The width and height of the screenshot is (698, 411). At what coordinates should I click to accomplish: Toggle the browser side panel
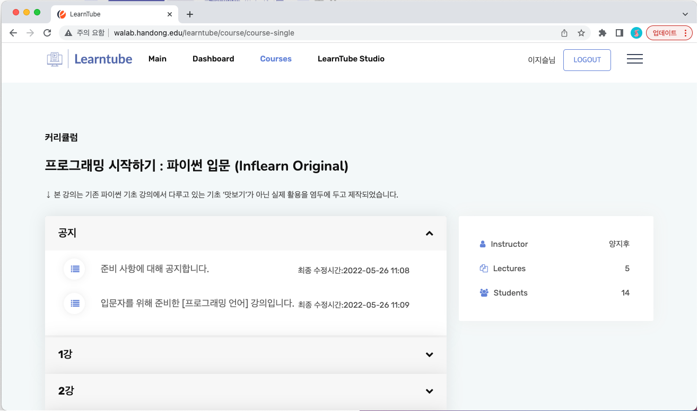tap(619, 33)
